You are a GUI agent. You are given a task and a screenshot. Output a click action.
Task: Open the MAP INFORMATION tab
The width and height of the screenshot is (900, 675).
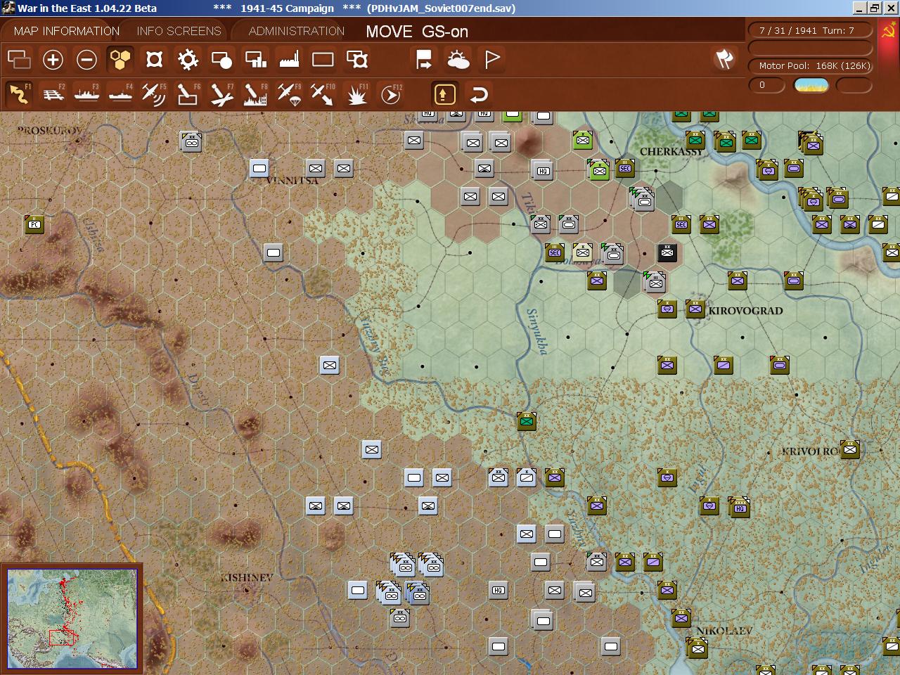(67, 31)
